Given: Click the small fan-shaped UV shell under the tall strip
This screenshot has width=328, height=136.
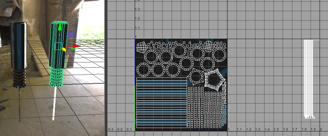Looking at the screenshot, I should (310, 117).
